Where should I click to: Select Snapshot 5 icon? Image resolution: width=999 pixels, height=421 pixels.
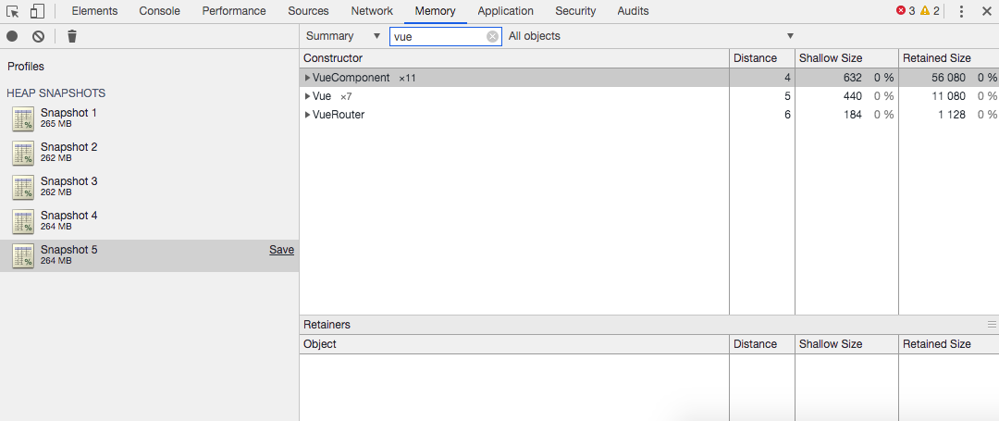23,255
